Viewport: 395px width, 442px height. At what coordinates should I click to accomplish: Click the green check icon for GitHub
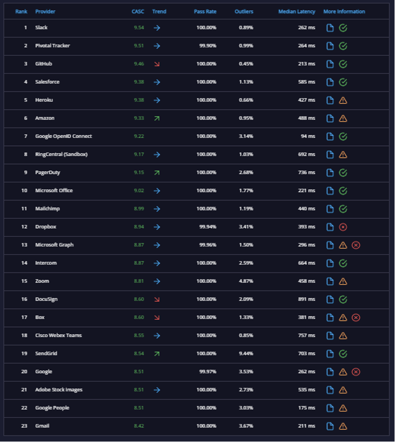click(x=343, y=64)
